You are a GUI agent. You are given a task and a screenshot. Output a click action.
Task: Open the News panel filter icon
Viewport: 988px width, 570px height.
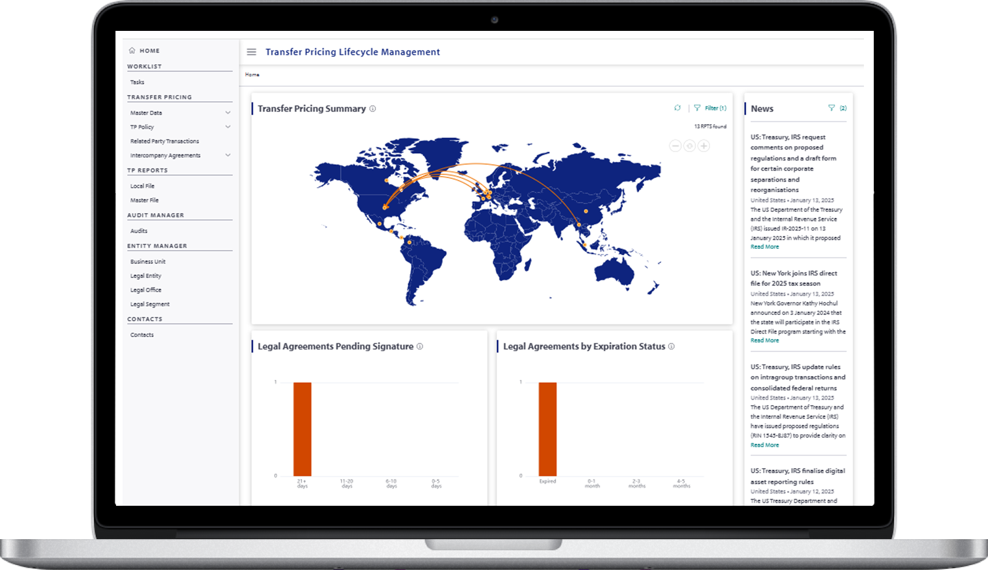[x=831, y=108]
